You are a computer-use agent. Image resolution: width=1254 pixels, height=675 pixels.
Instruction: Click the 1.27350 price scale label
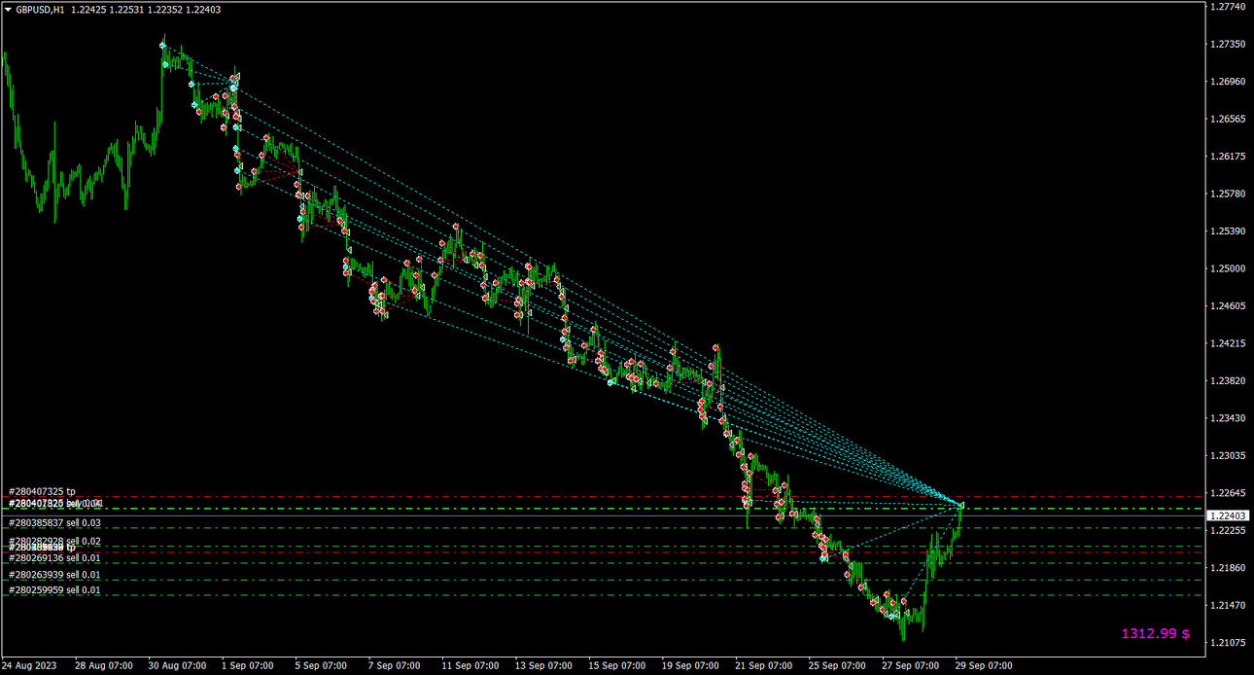[1229, 45]
